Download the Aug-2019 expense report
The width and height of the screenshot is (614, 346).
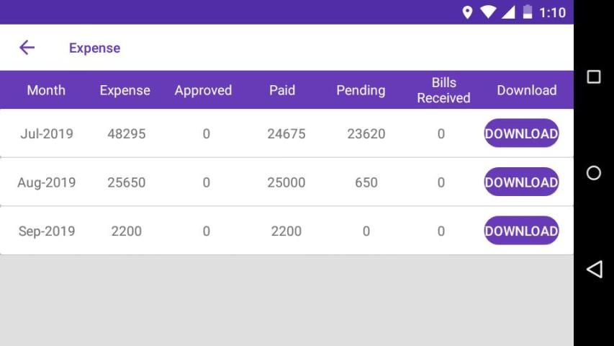tap(521, 182)
